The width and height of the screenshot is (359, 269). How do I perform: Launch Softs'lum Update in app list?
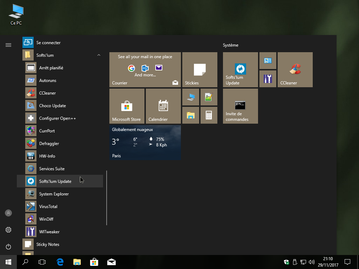[60, 181]
